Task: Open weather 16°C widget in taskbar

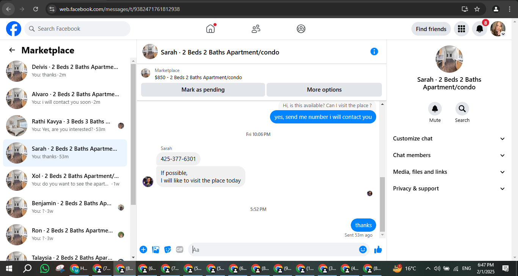Action: [x=405, y=268]
